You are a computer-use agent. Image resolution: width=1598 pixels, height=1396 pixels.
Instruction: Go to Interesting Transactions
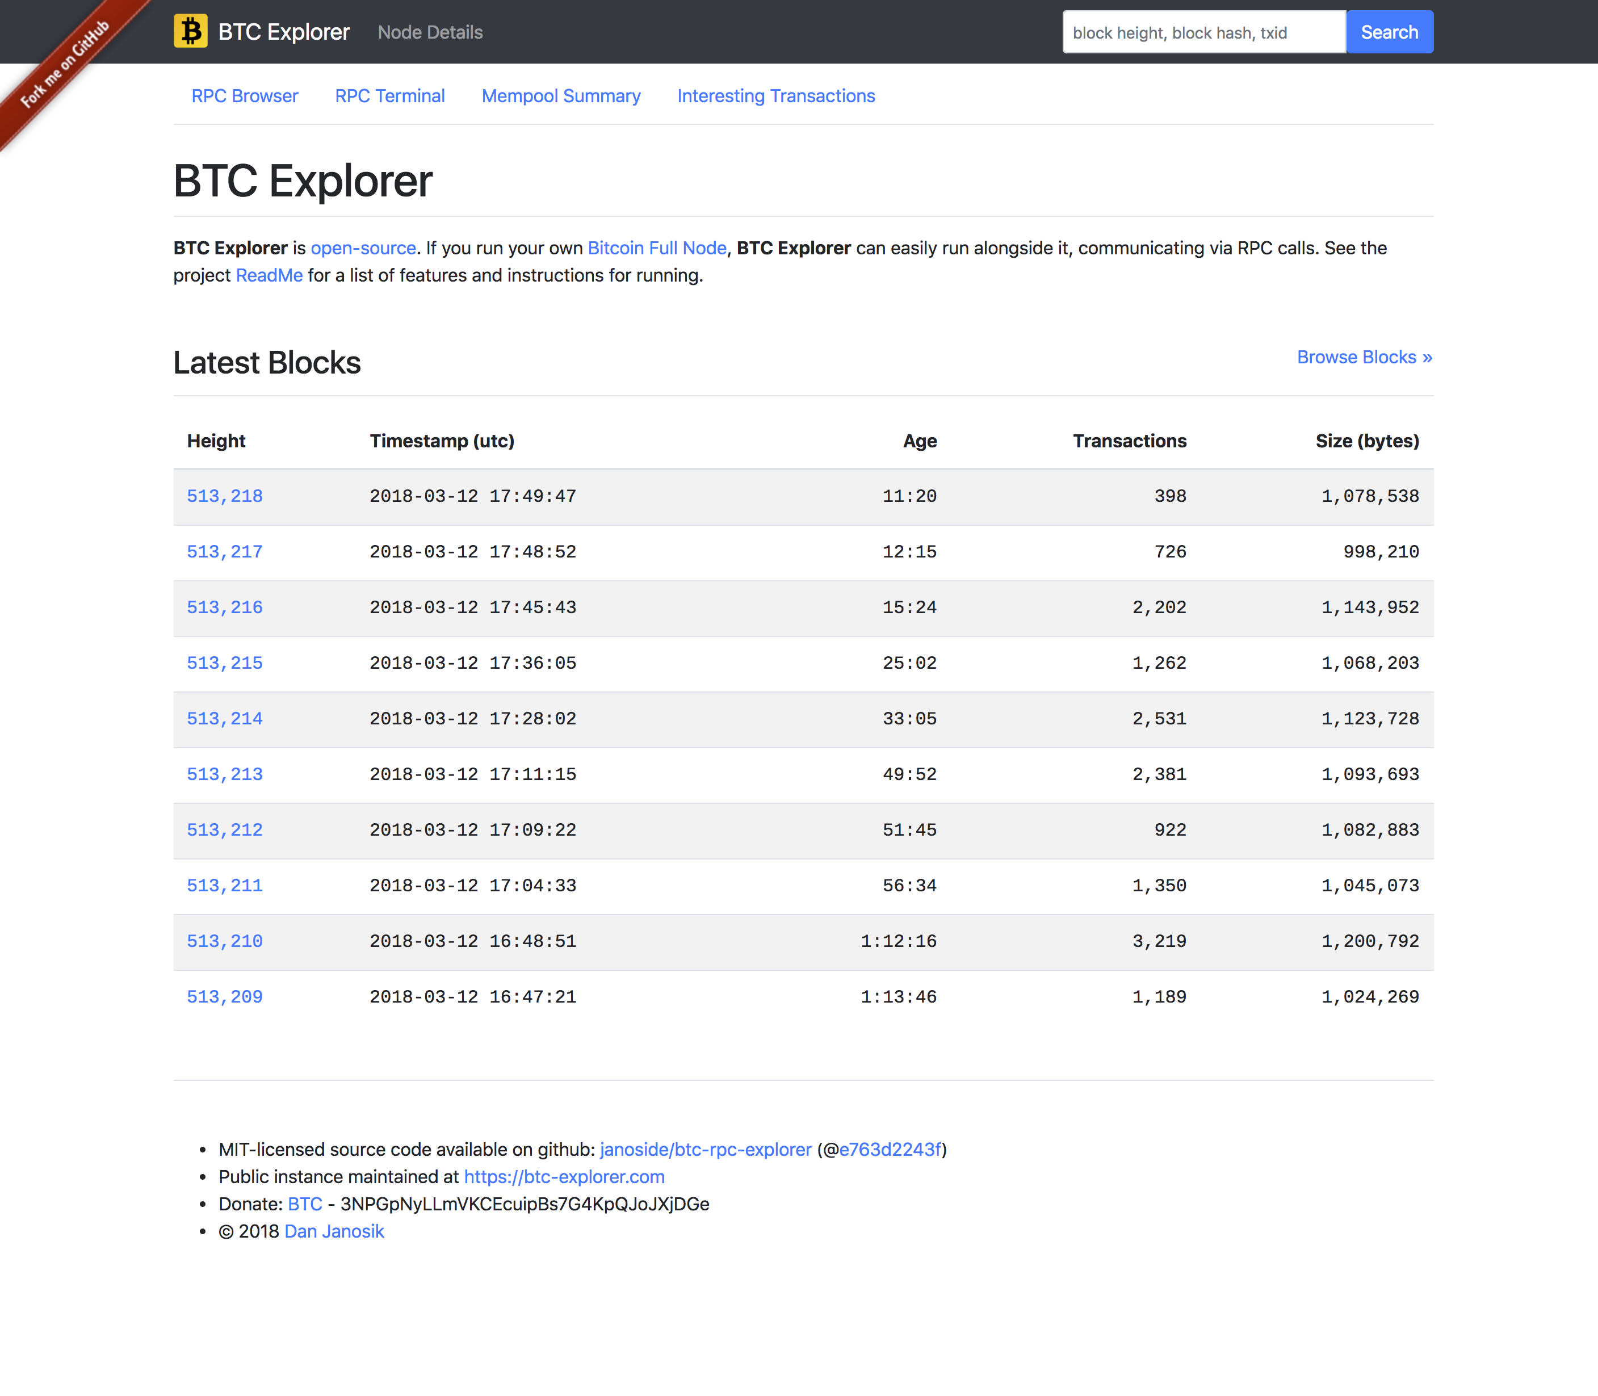click(775, 96)
